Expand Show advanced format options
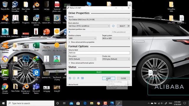 coord(82,63)
